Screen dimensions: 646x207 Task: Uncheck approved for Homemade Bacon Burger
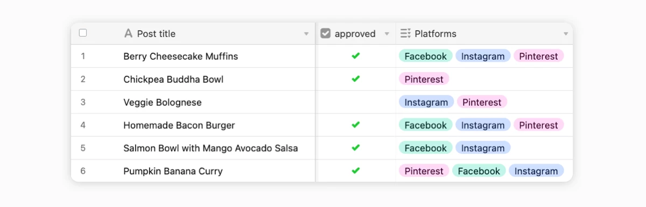point(355,125)
